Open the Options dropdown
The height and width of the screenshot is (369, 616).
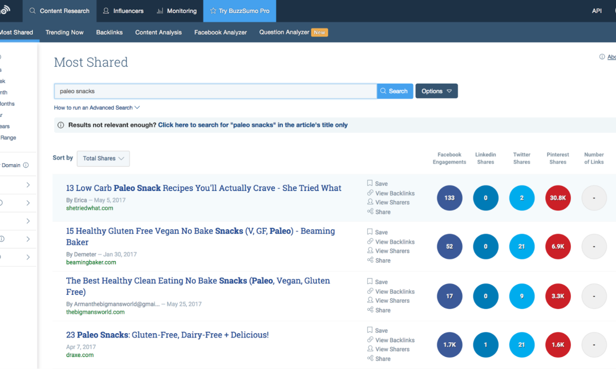tap(436, 91)
